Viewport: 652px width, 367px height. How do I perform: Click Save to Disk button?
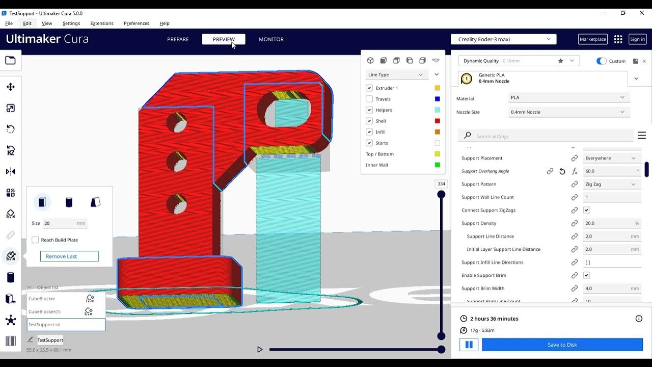[562, 345]
